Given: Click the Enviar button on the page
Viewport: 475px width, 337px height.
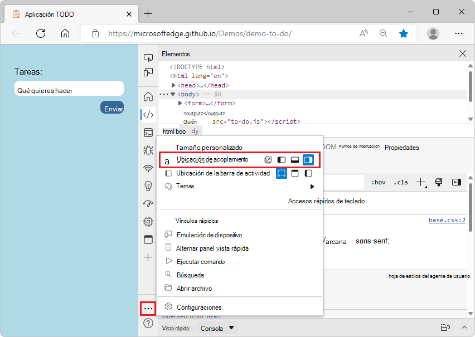Looking at the screenshot, I should [112, 108].
